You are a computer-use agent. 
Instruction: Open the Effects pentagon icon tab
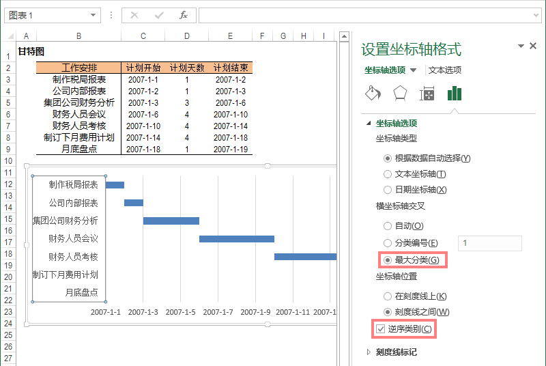point(400,94)
